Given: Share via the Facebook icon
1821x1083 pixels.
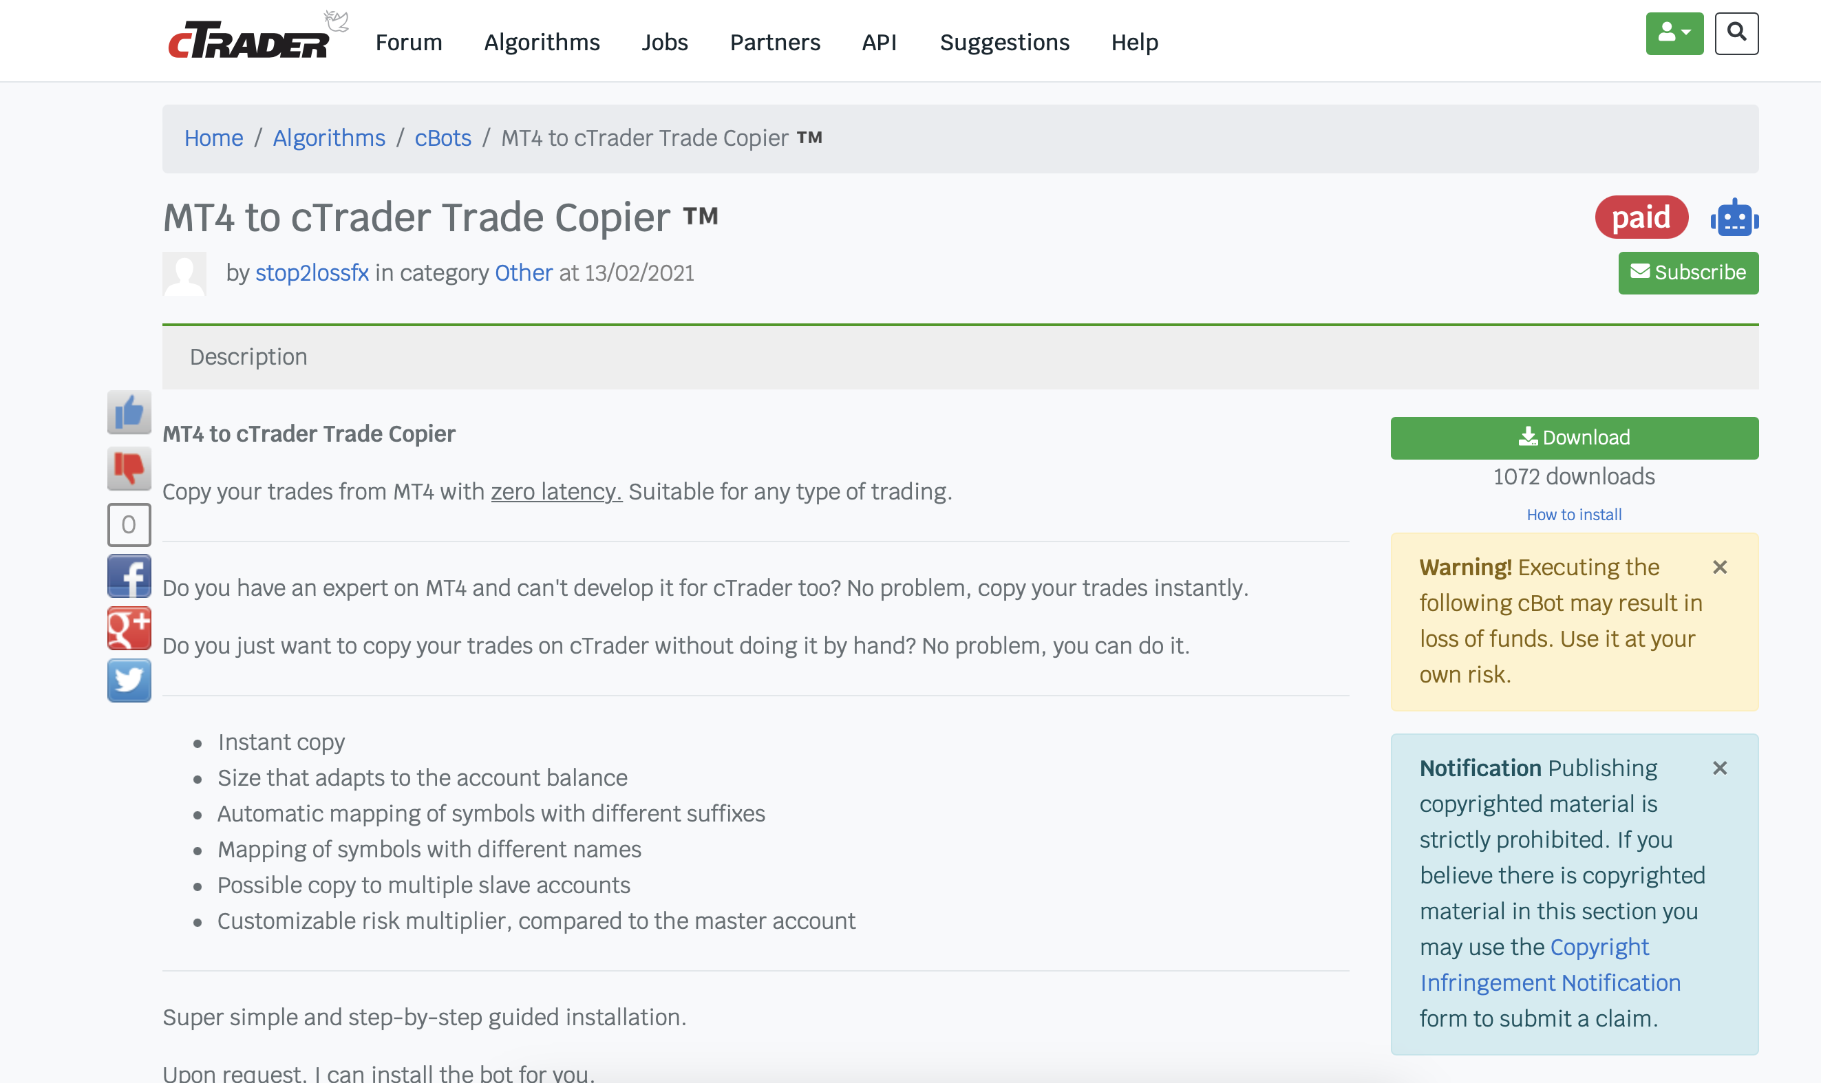Looking at the screenshot, I should (x=129, y=577).
